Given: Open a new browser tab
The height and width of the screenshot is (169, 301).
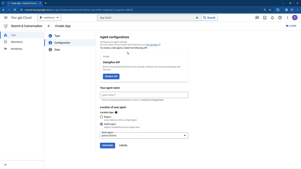Looking at the screenshot, I should (46, 3).
